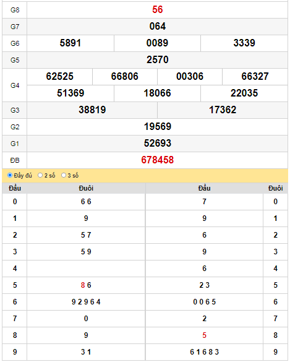The image size is (290, 362).
Task: Click the left "Đầu" column header
Action: click(x=15, y=188)
